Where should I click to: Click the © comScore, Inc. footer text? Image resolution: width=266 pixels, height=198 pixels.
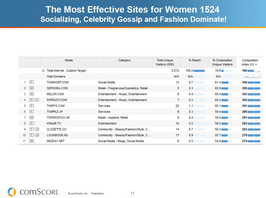coord(78,194)
